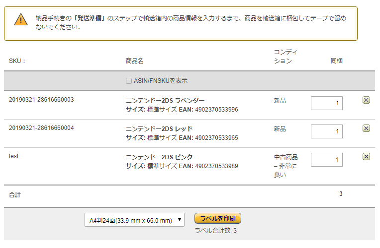The image size is (380, 248).
Task: Click the dropdown arrow beside the label size
Action: 180,220
